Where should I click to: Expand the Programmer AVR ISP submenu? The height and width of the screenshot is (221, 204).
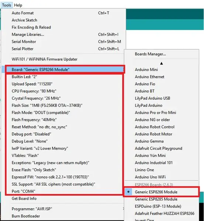tap(63, 209)
